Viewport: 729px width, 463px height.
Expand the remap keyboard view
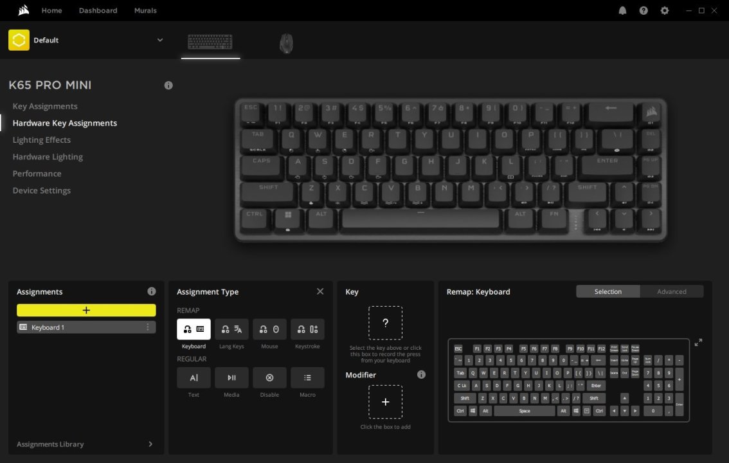(x=698, y=343)
